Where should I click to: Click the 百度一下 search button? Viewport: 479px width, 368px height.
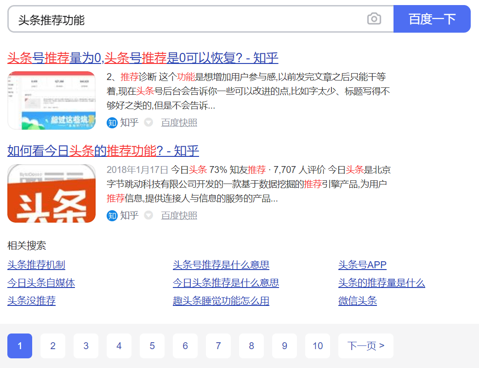(432, 19)
